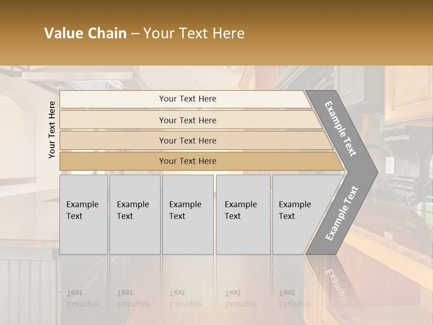
Task: Click the fourth Example Text column box
Action: tap(243, 214)
